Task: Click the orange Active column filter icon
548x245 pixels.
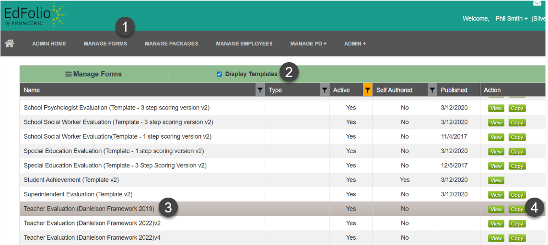Action: click(x=368, y=90)
